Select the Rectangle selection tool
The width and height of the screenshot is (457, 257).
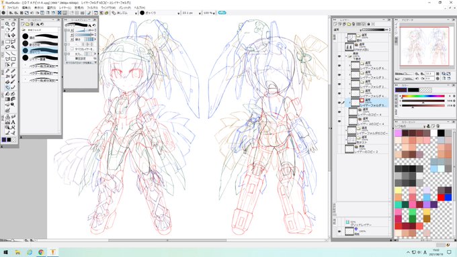coord(7,42)
